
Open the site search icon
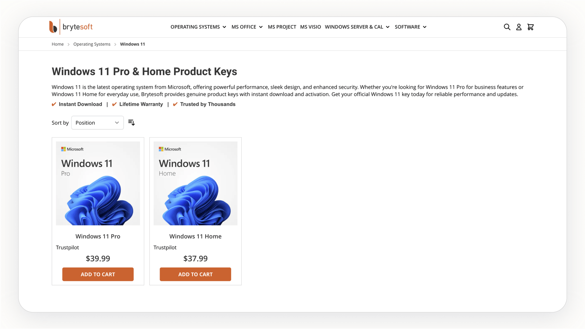click(507, 27)
